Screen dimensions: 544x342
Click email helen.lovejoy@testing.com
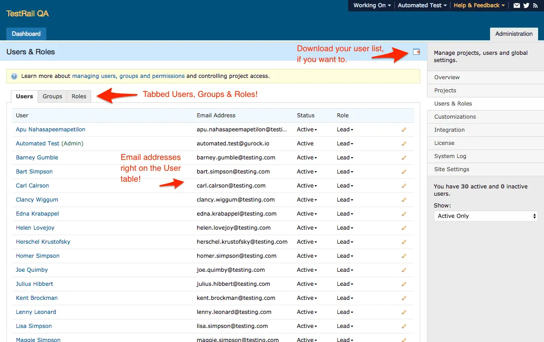234,228
